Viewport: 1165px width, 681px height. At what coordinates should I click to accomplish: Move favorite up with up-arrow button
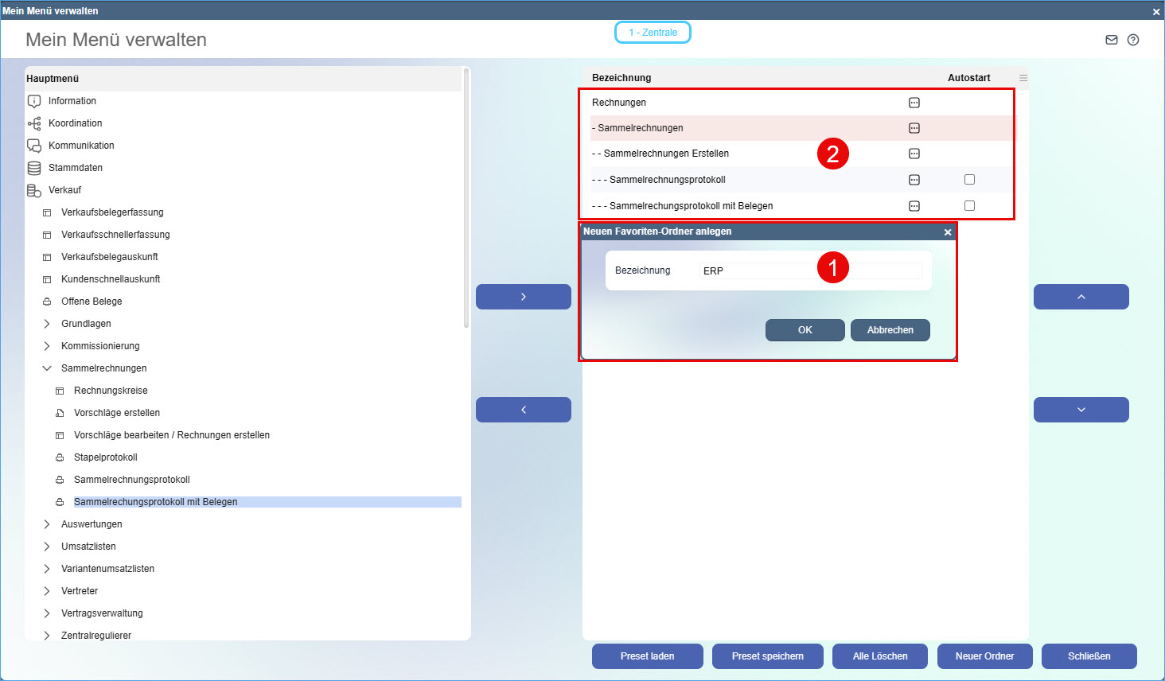tap(1081, 297)
